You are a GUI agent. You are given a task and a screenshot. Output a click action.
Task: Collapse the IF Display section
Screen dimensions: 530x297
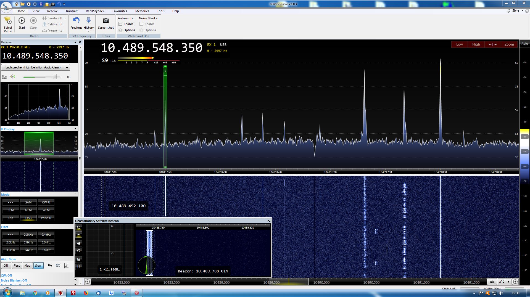click(75, 129)
